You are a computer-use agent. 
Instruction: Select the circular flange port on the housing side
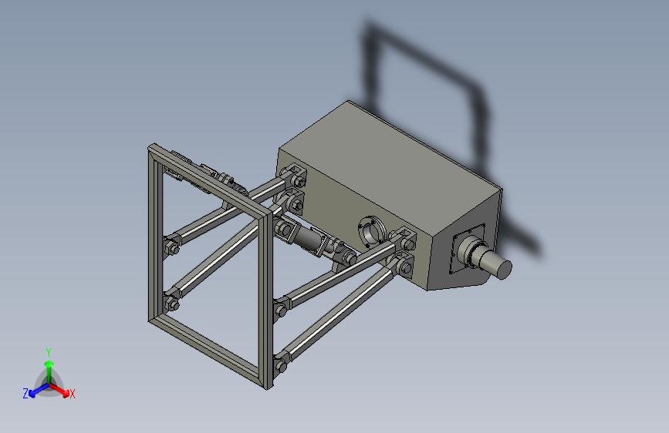pyautogui.click(x=372, y=233)
